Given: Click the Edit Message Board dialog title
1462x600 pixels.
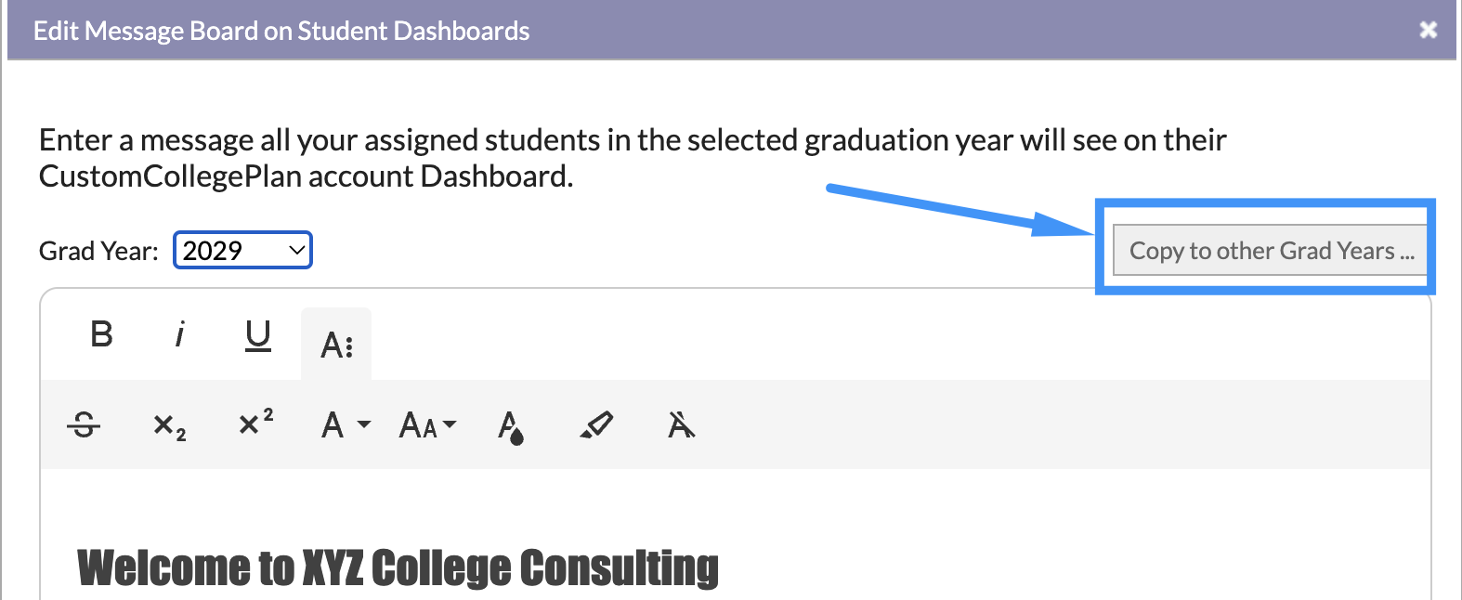Looking at the screenshot, I should click(x=281, y=31).
